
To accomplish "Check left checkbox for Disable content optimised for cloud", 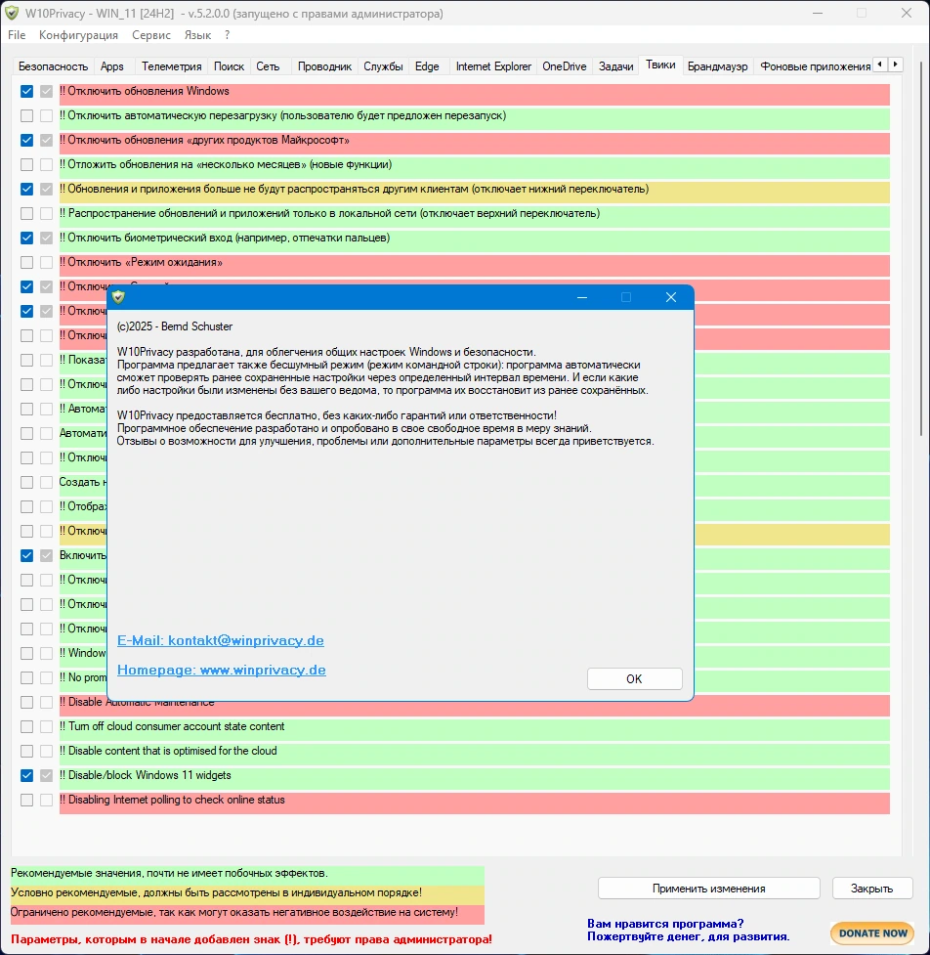I will 26,751.
